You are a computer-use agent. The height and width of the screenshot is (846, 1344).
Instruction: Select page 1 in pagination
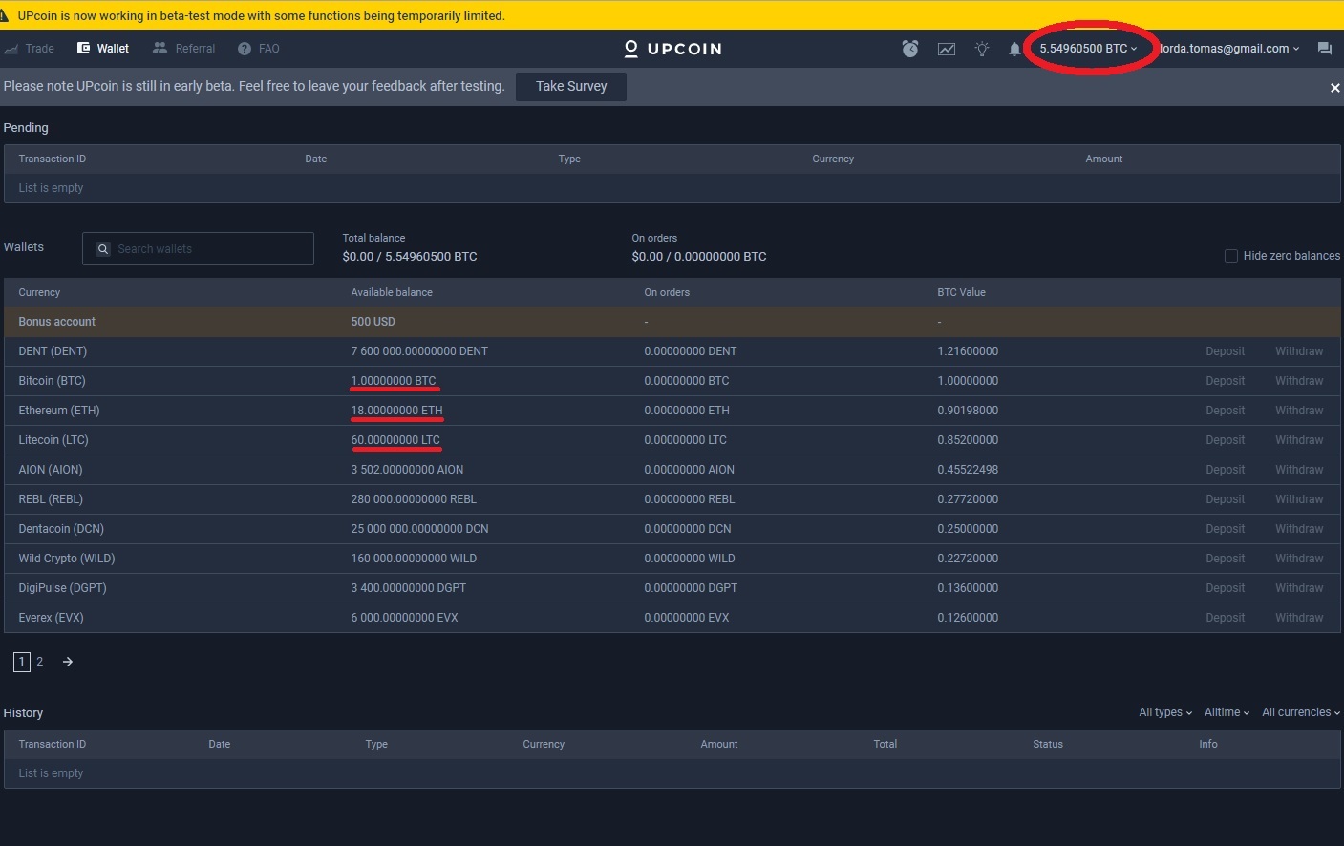[22, 662]
